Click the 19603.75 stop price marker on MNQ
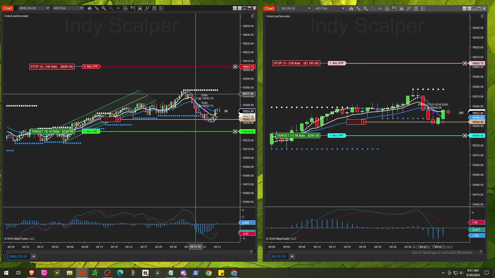Image resolution: width=495 pixels, height=278 pixels. click(x=247, y=67)
